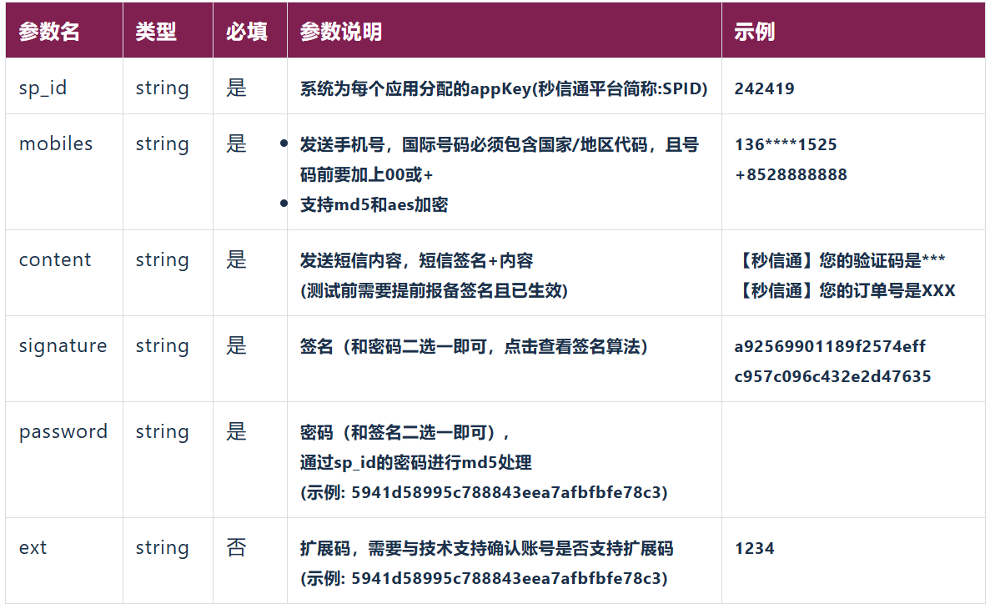Click the 否 value in ext row
Screen dimensions: 995x609
click(236, 548)
